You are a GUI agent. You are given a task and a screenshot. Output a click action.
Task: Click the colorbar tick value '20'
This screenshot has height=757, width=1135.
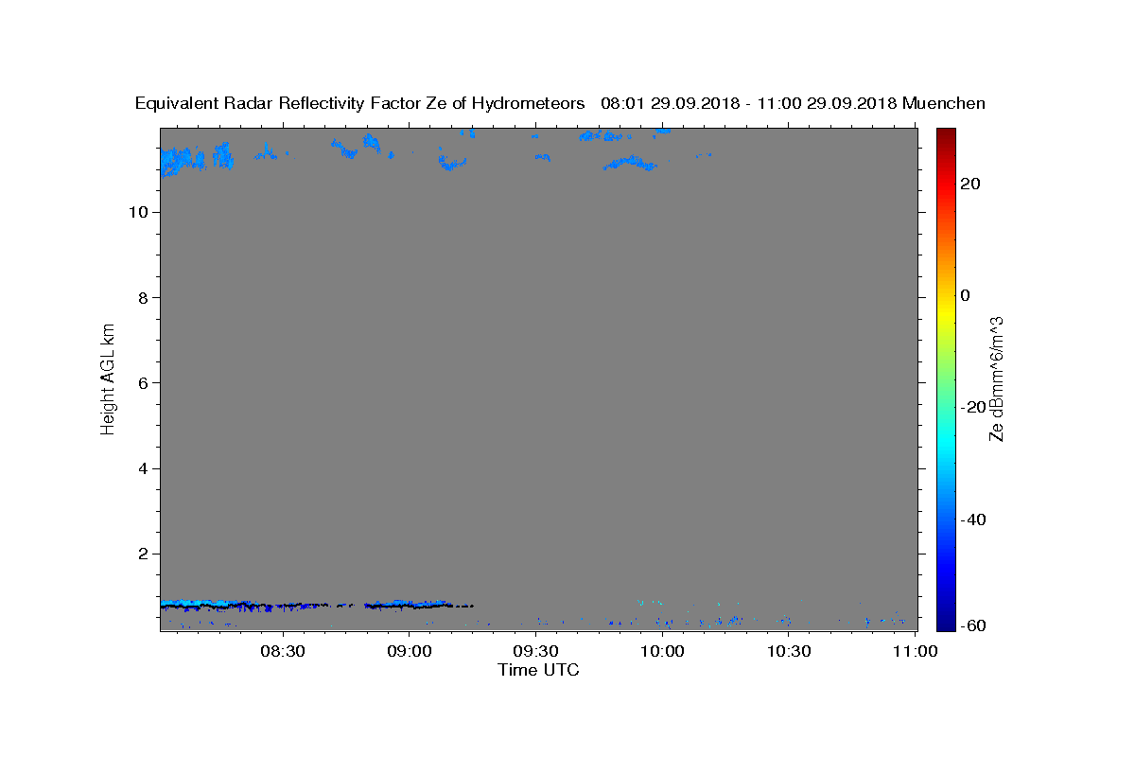click(x=969, y=184)
